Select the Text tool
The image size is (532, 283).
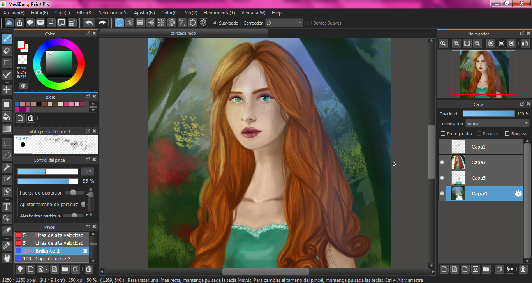(x=7, y=206)
